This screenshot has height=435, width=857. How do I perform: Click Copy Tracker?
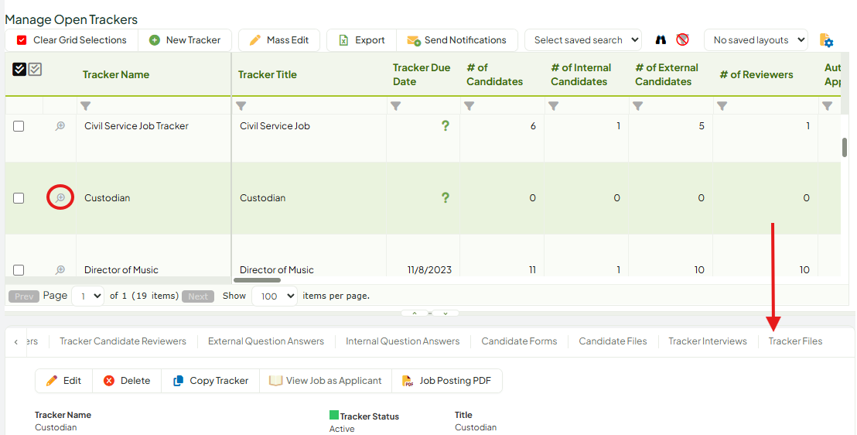[x=210, y=381]
